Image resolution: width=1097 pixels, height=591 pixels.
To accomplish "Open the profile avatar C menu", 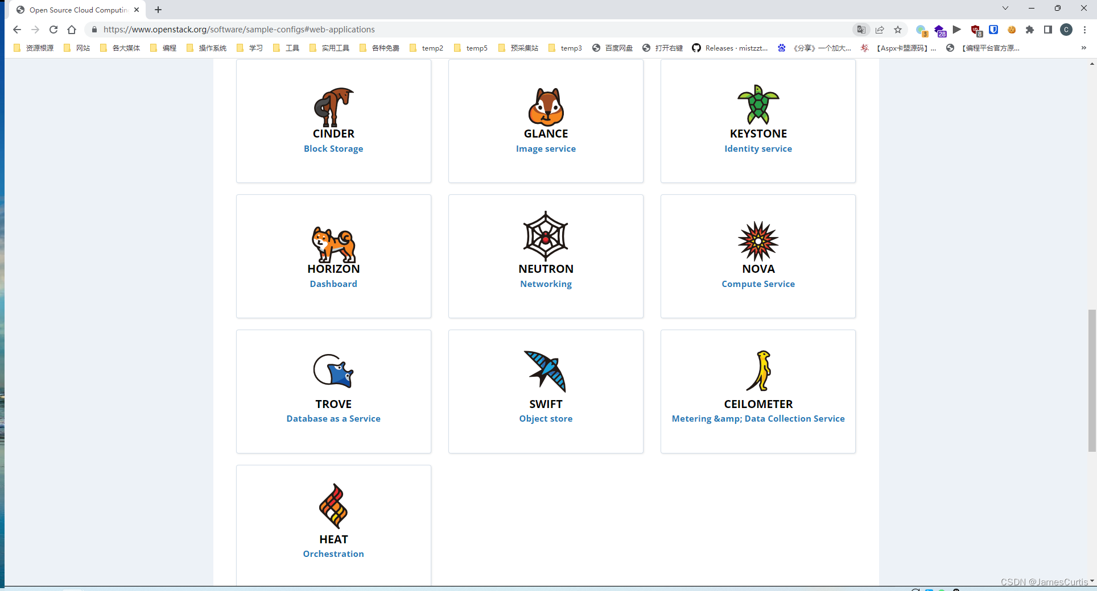I will (1066, 30).
